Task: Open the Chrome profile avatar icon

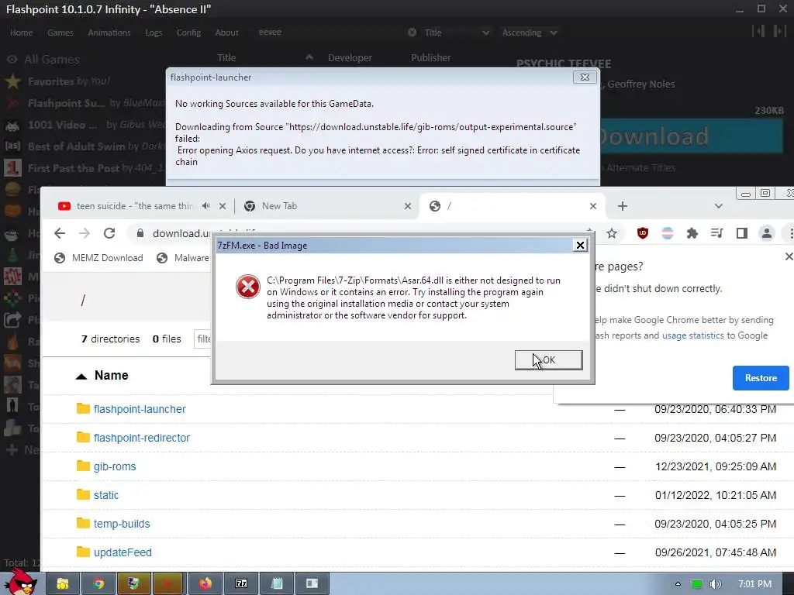Action: pyautogui.click(x=767, y=233)
